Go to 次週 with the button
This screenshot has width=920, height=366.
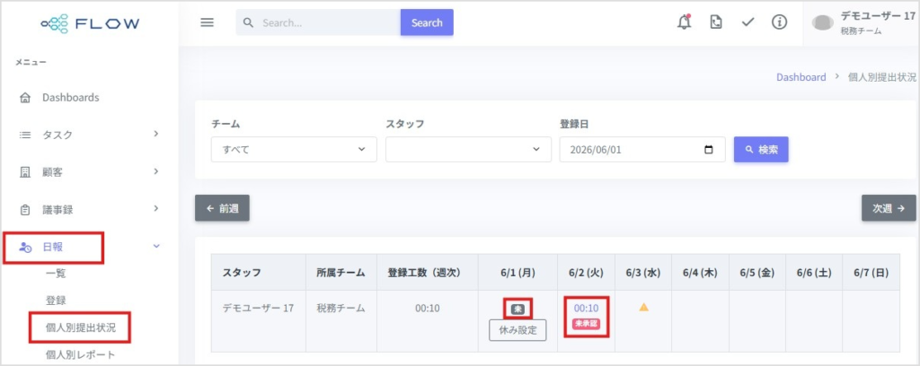889,208
